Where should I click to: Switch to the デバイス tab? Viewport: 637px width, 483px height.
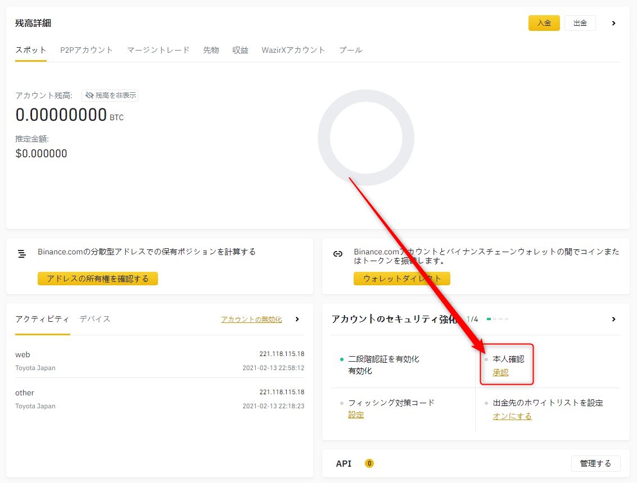tap(95, 319)
